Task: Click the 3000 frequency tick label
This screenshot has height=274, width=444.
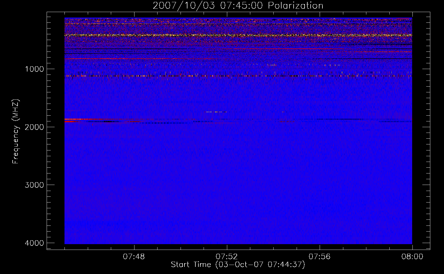Action: point(34,185)
